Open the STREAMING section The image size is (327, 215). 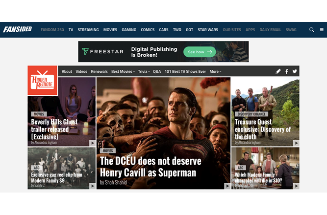pos(88,30)
